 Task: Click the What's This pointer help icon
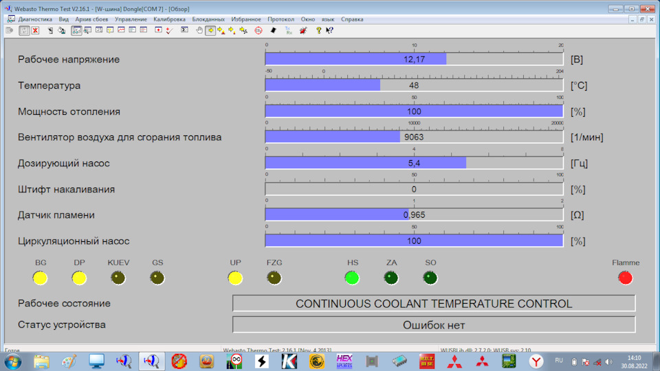(x=329, y=30)
